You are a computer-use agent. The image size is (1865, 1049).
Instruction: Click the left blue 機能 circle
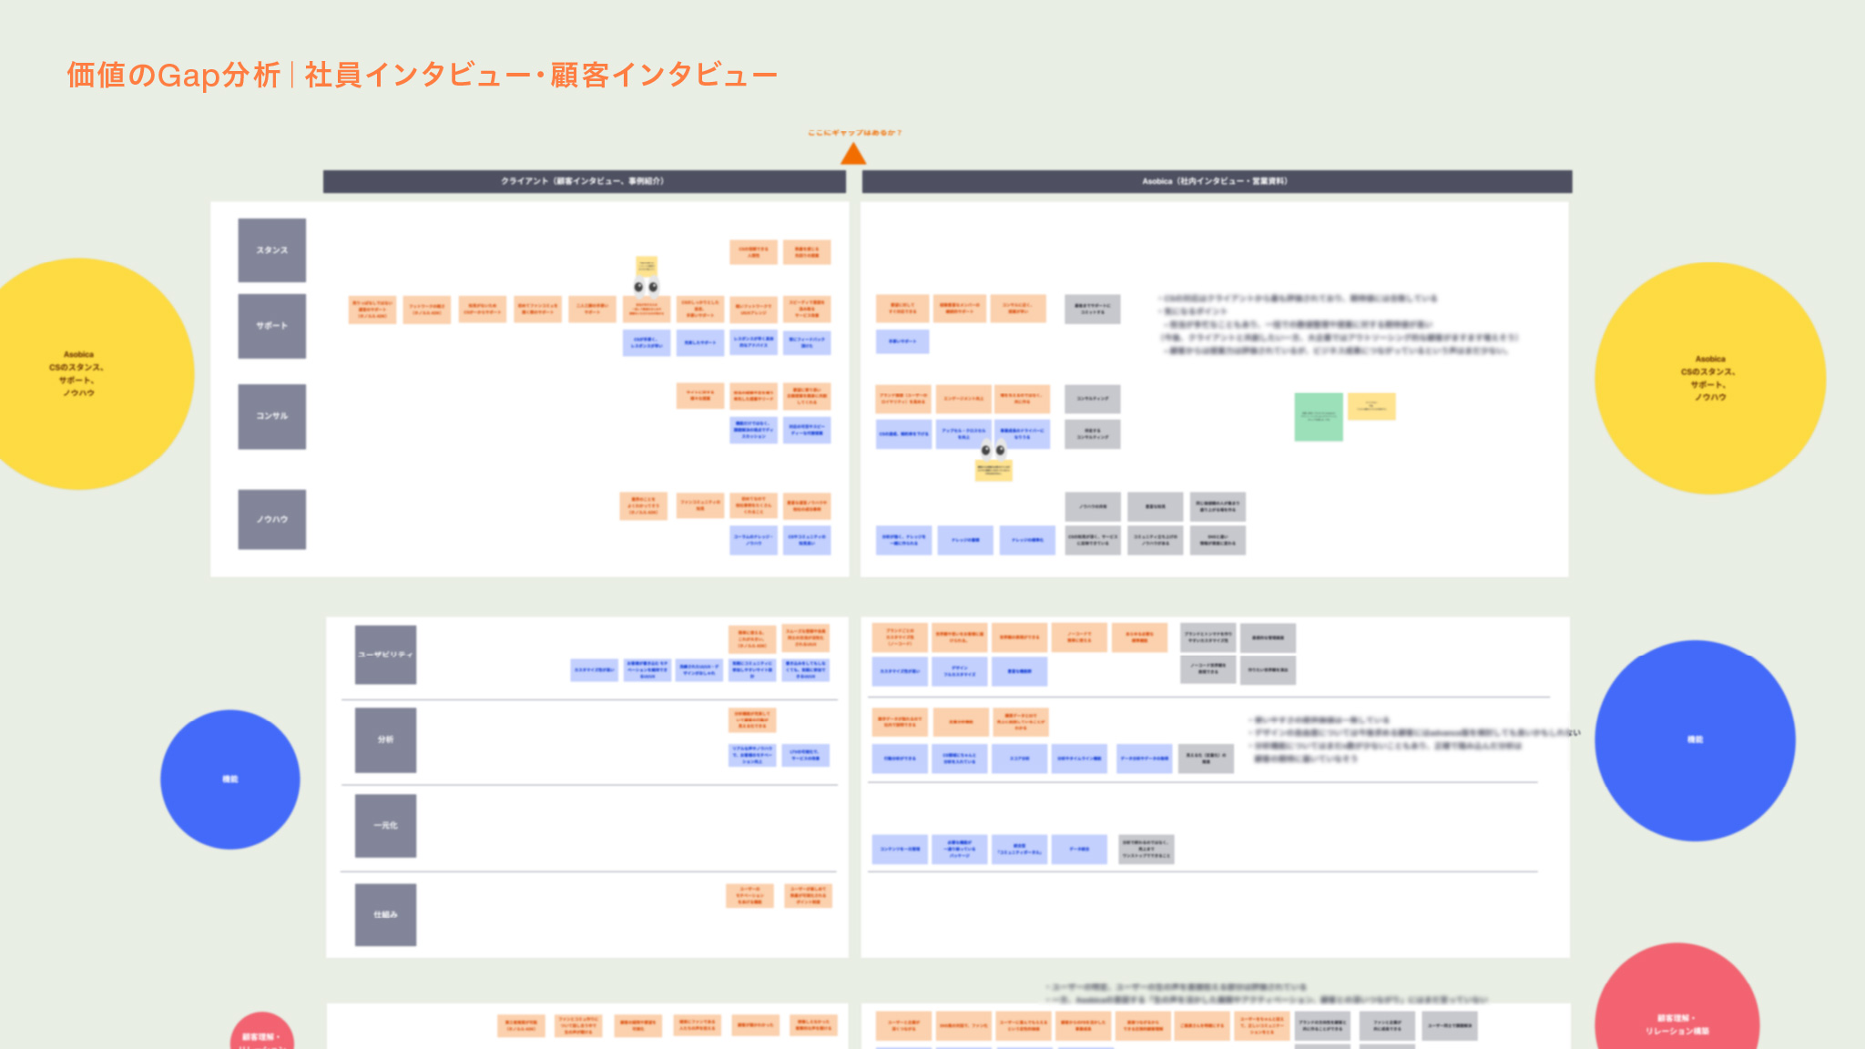point(230,779)
